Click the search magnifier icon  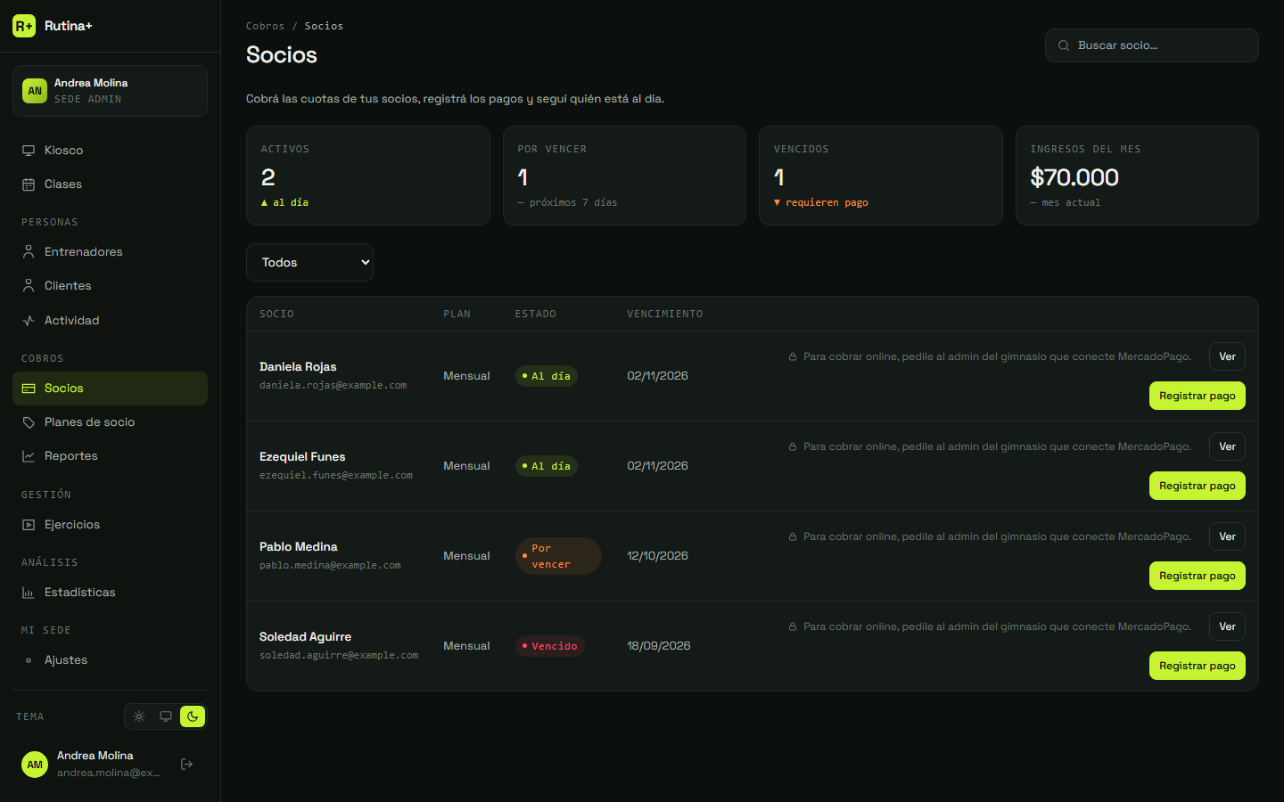point(1064,45)
